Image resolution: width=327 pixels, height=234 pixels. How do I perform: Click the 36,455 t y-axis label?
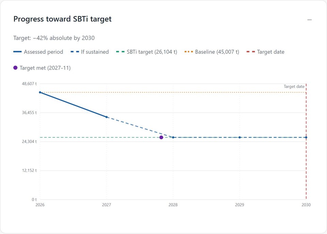[x=29, y=113]
